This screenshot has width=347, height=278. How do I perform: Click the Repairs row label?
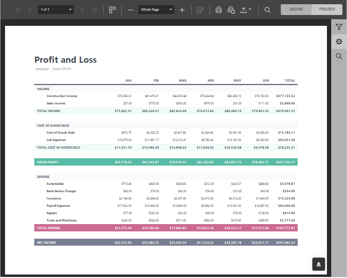pyautogui.click(x=52, y=213)
